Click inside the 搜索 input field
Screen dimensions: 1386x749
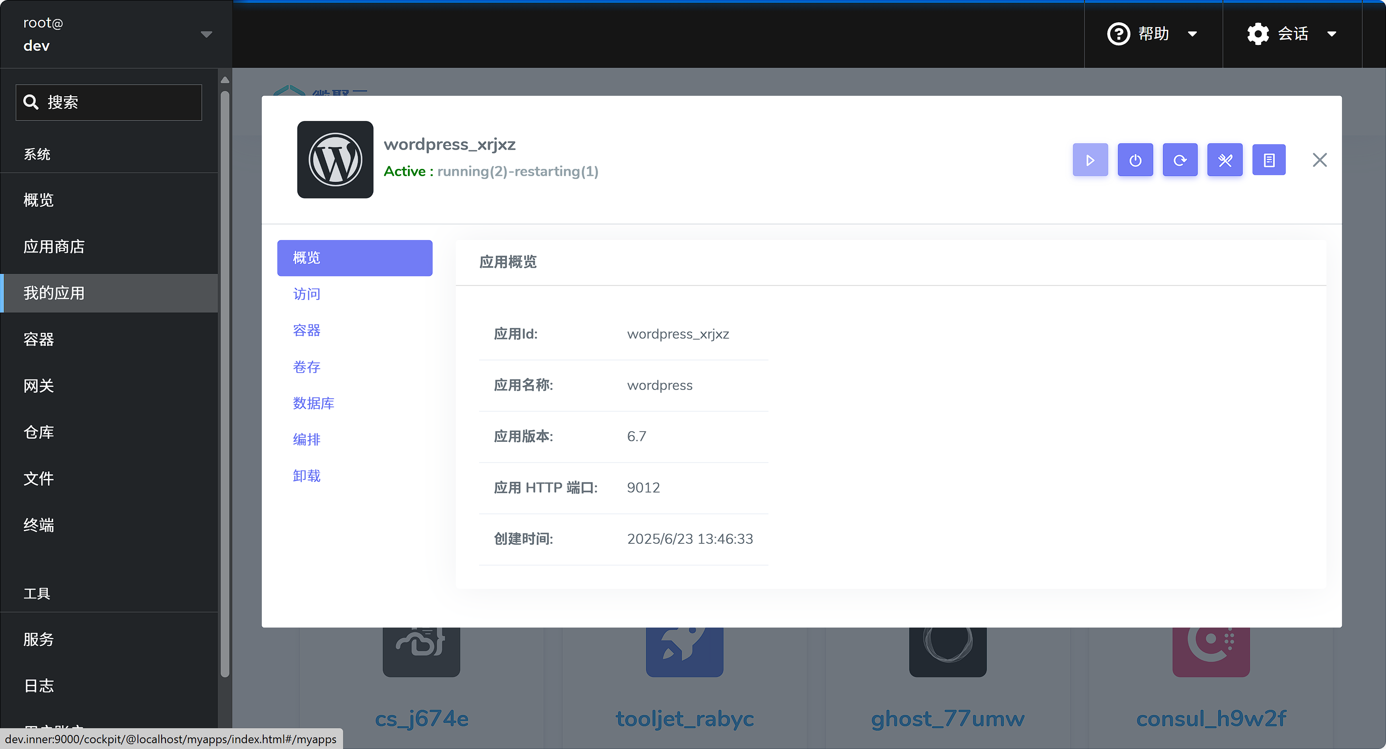point(107,102)
